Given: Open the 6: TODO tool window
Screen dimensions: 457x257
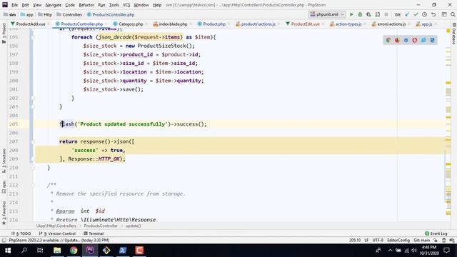Looking at the screenshot, I should point(21,233).
